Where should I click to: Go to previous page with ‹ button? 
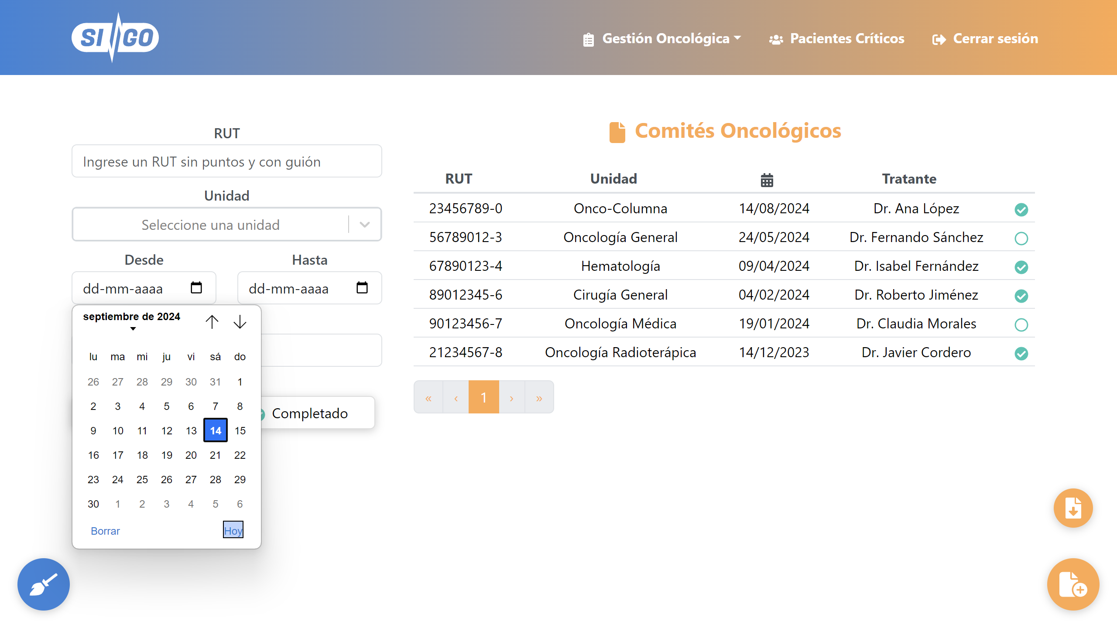coord(456,397)
